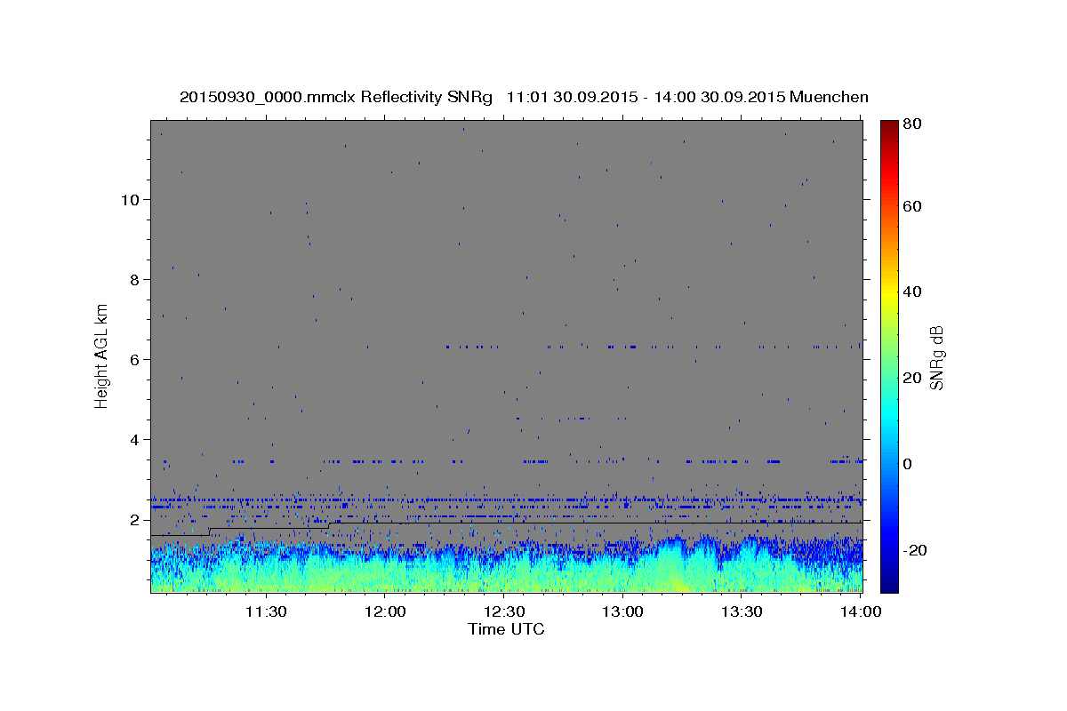Click the end time '14:00 30.09.2015' in title

718,97
